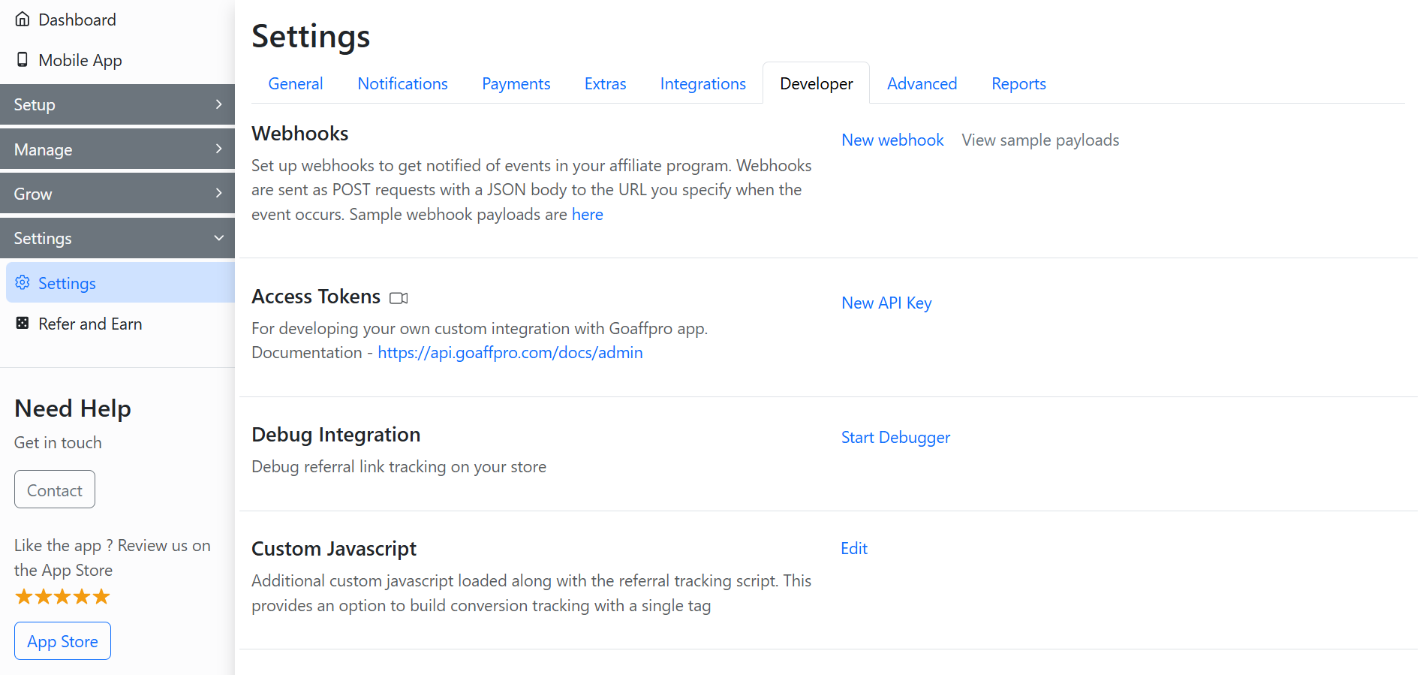Select the Integrations tab
This screenshot has width=1420, height=675.
pos(702,84)
